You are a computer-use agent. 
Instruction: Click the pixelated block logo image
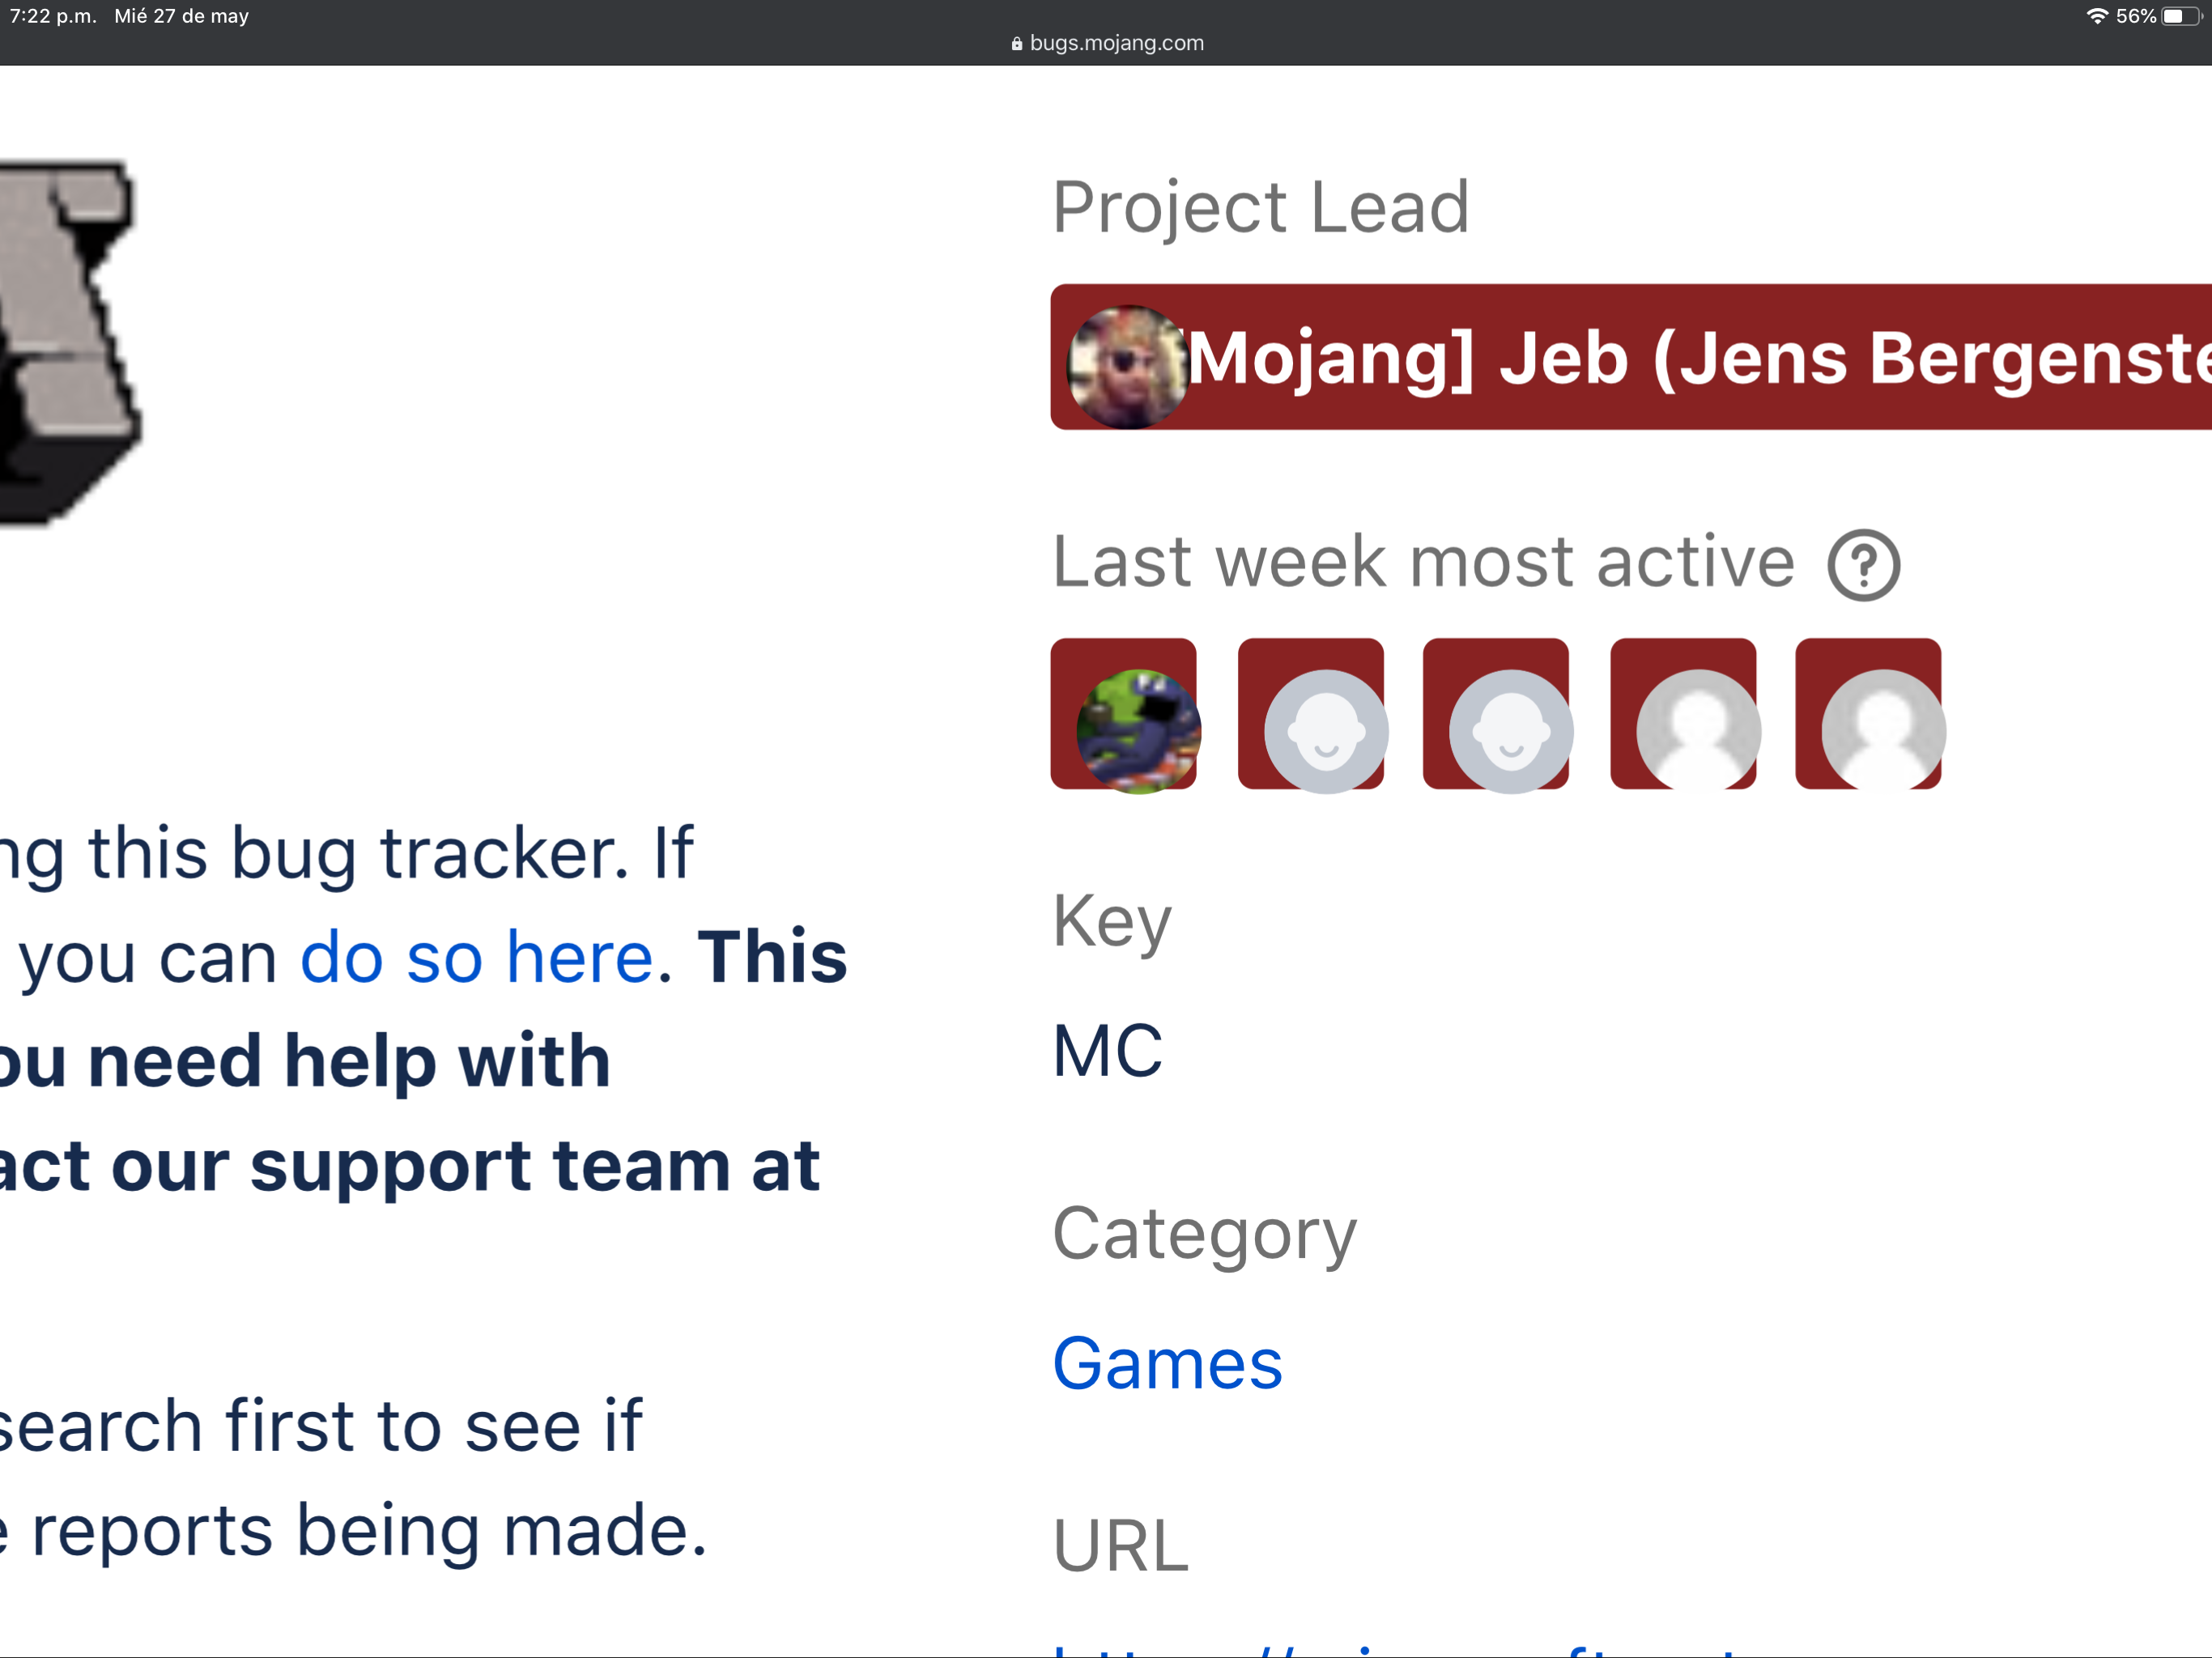66,340
